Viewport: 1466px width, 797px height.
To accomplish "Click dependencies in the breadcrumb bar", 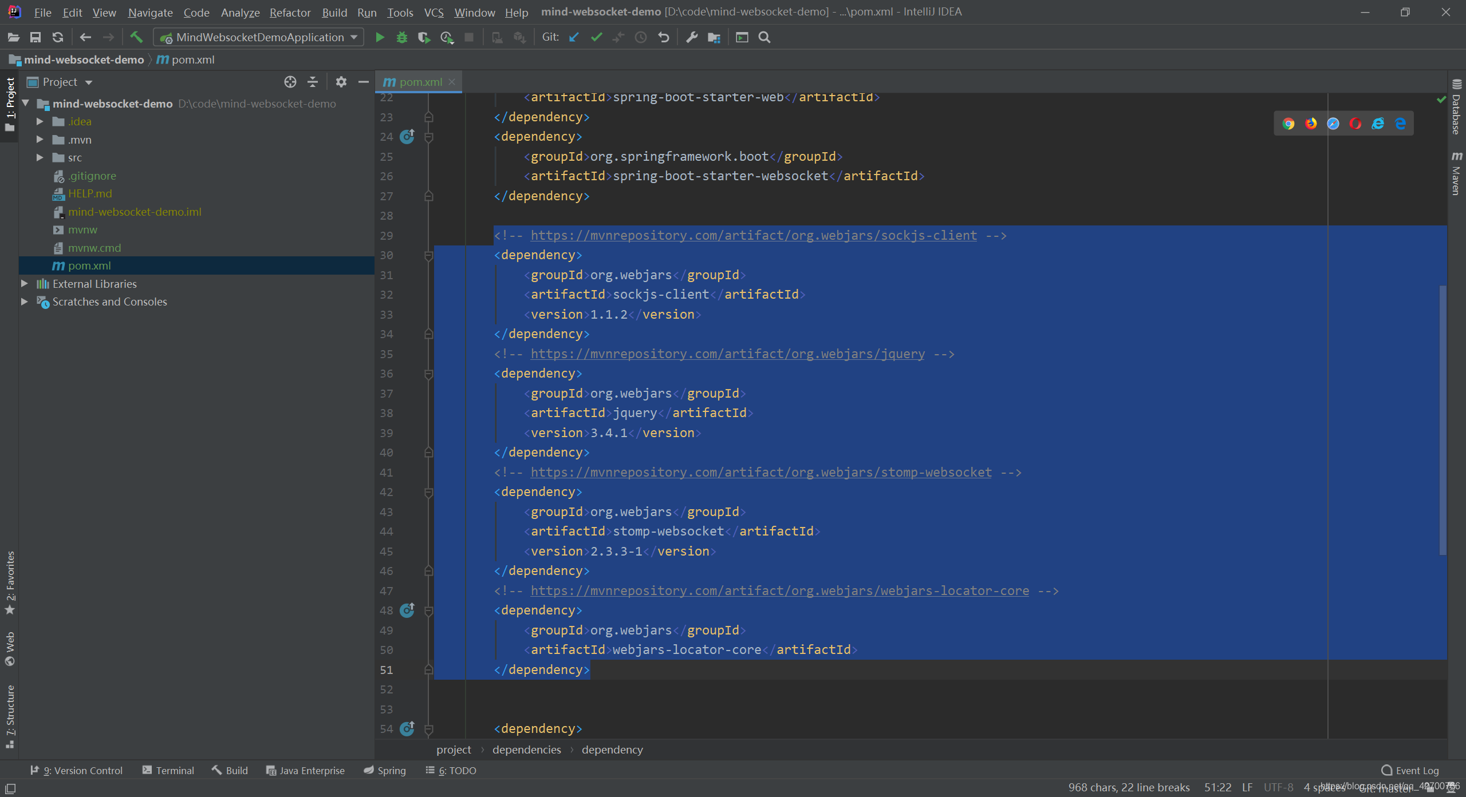I will coord(526,750).
